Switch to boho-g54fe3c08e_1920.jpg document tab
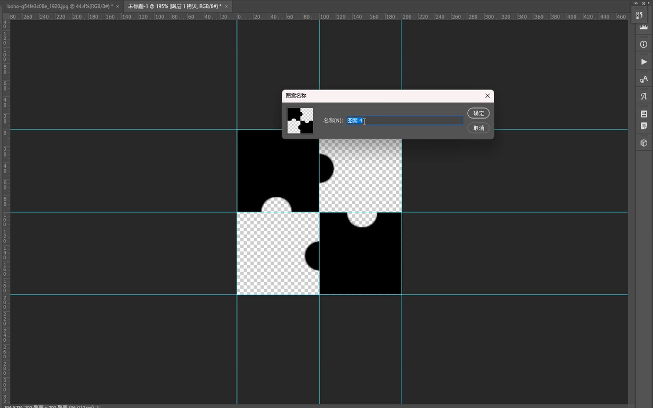Image resolution: width=653 pixels, height=408 pixels. click(59, 6)
